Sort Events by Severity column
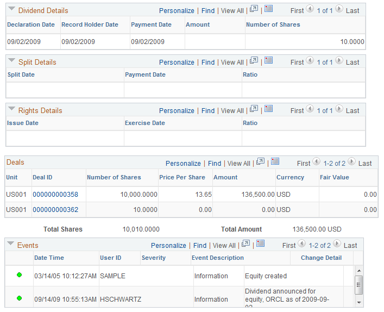The width and height of the screenshot is (384, 312). (x=154, y=258)
